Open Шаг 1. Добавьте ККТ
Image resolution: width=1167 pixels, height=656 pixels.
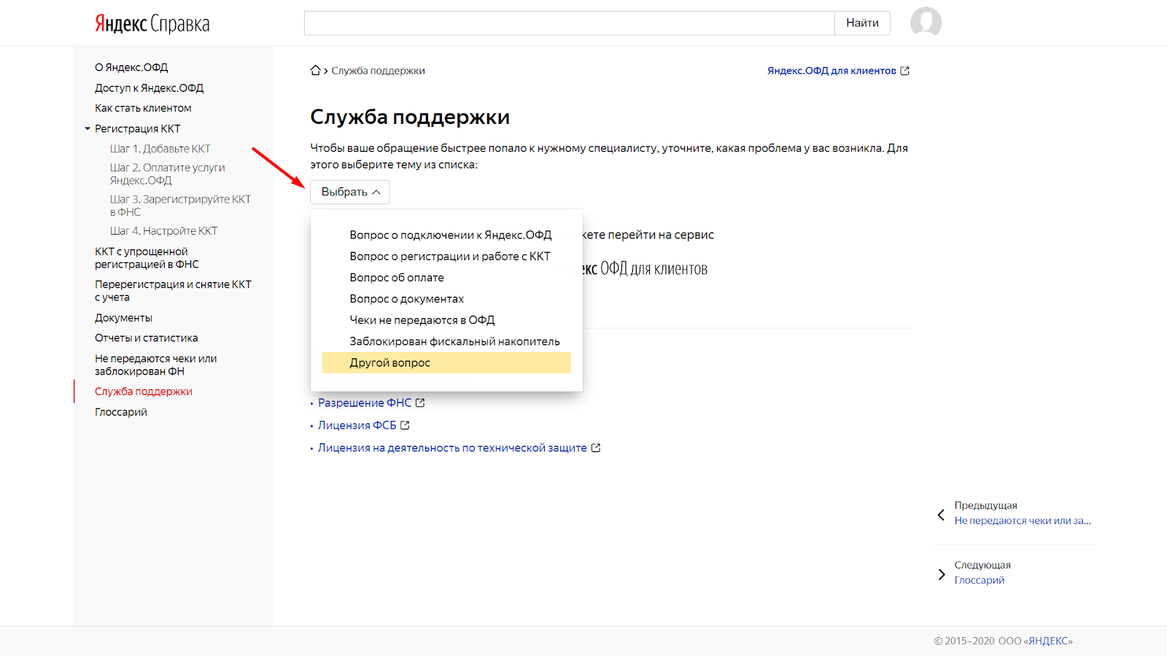pyautogui.click(x=160, y=149)
